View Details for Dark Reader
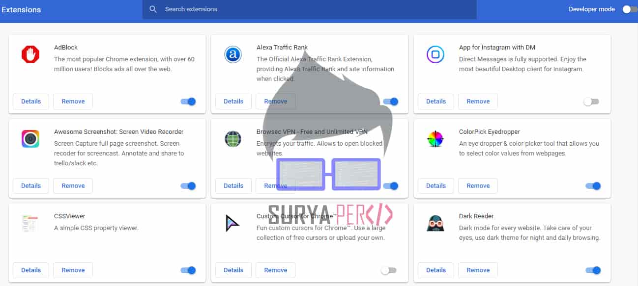Screen dimensions: 638x286 (436, 270)
